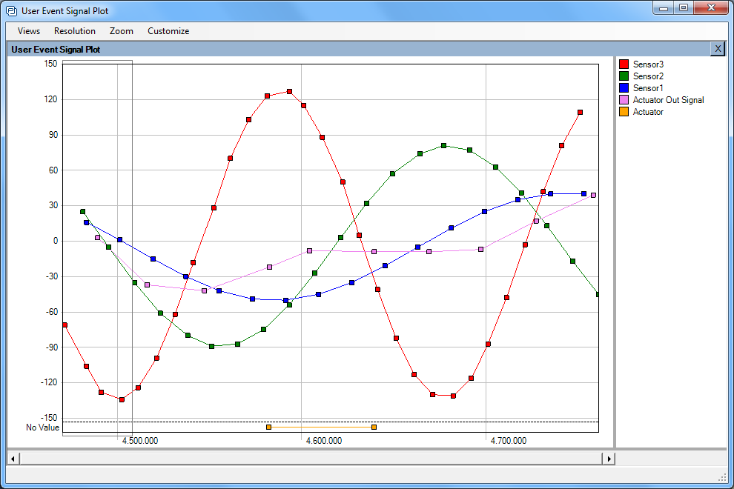Screen dimensions: 734x489
Task: Select the Actuator Out Signal legend label
Action: pos(668,100)
